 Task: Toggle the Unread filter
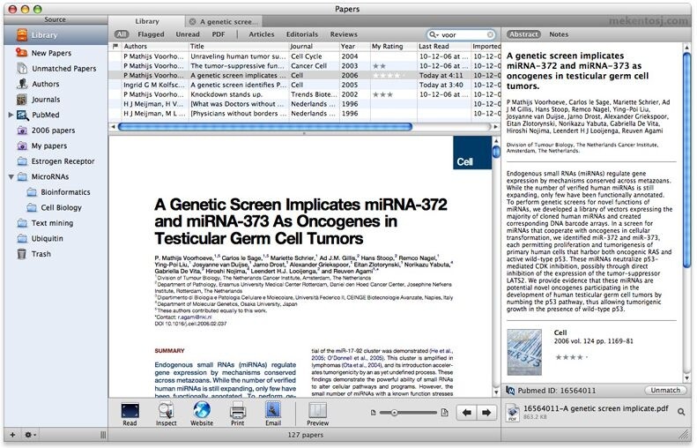point(188,34)
